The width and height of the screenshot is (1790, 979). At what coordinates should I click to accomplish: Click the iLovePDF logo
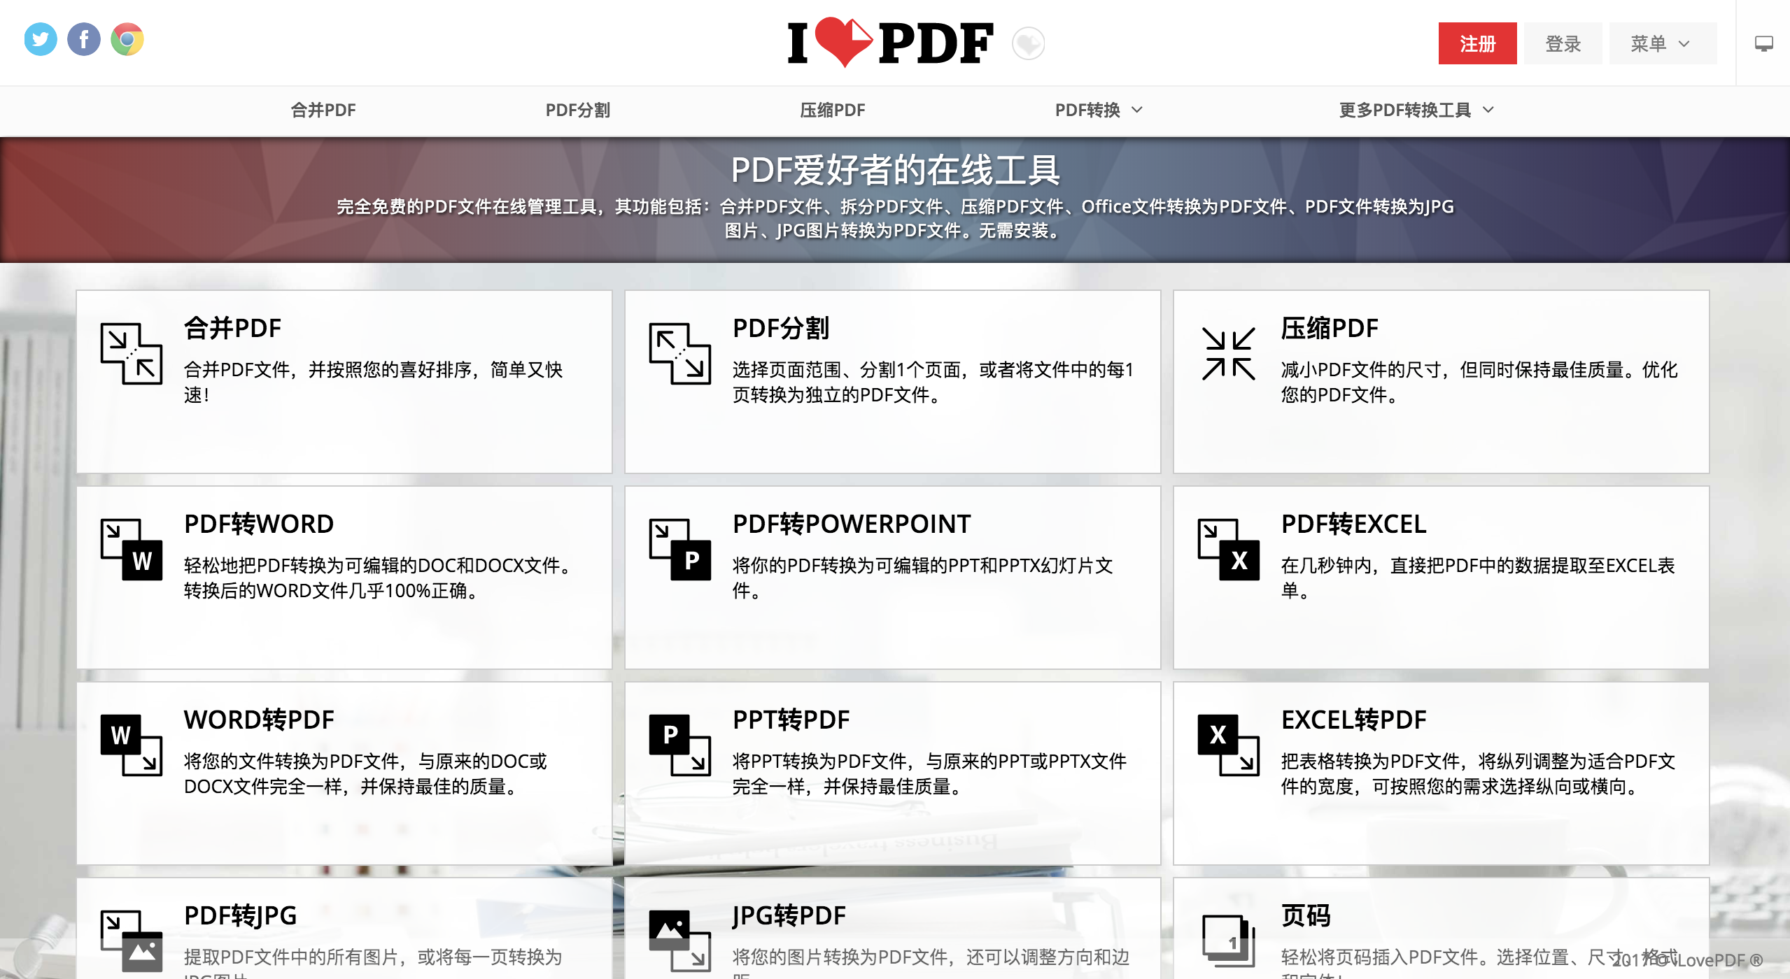pyautogui.click(x=890, y=43)
